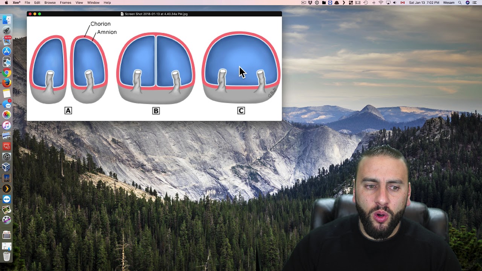
Task: Launch Firefox from the dock
Action: point(7,83)
